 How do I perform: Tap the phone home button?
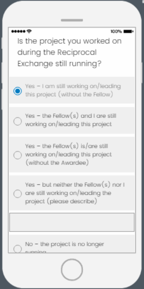(72, 270)
